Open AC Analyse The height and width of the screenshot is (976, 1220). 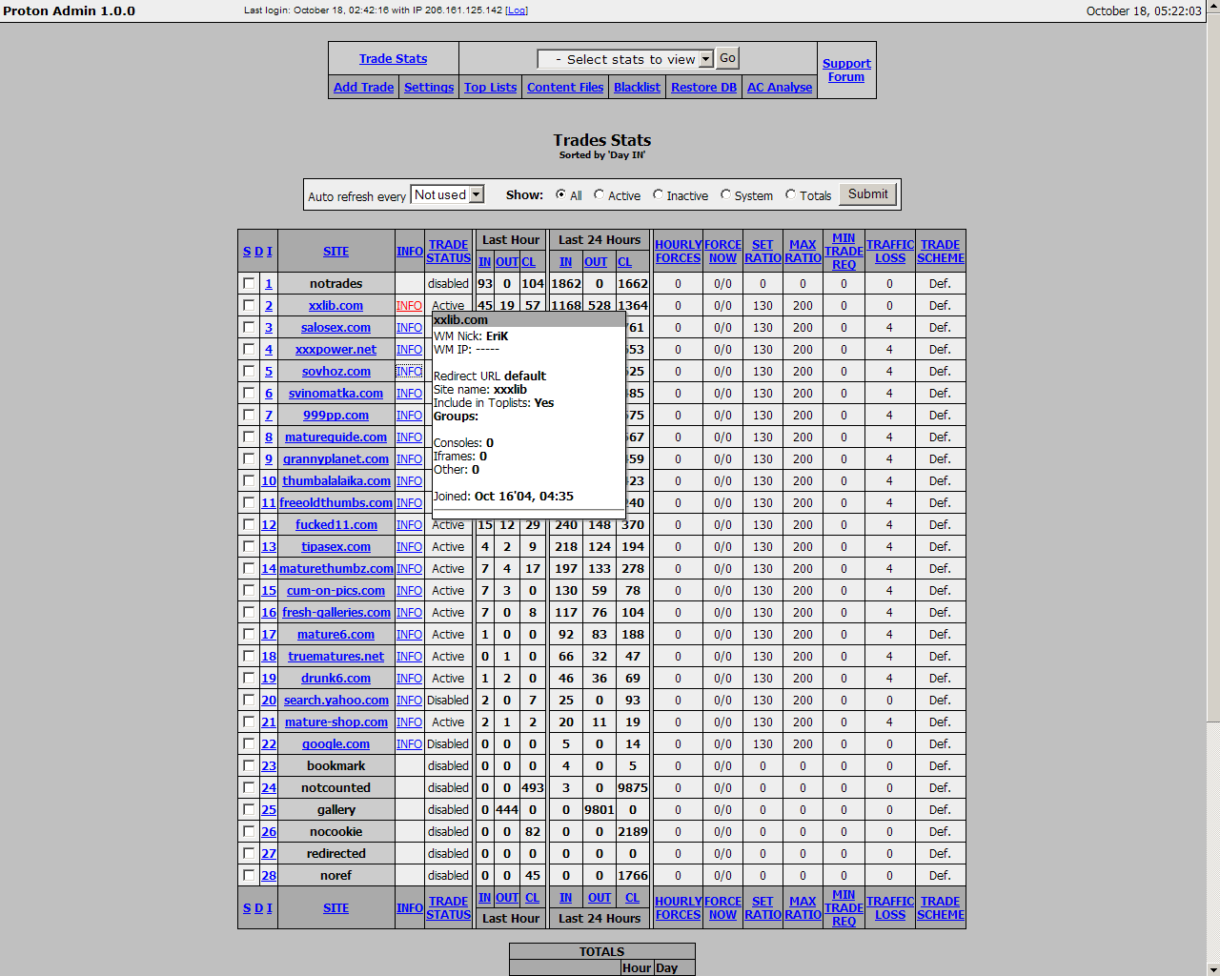coord(780,87)
